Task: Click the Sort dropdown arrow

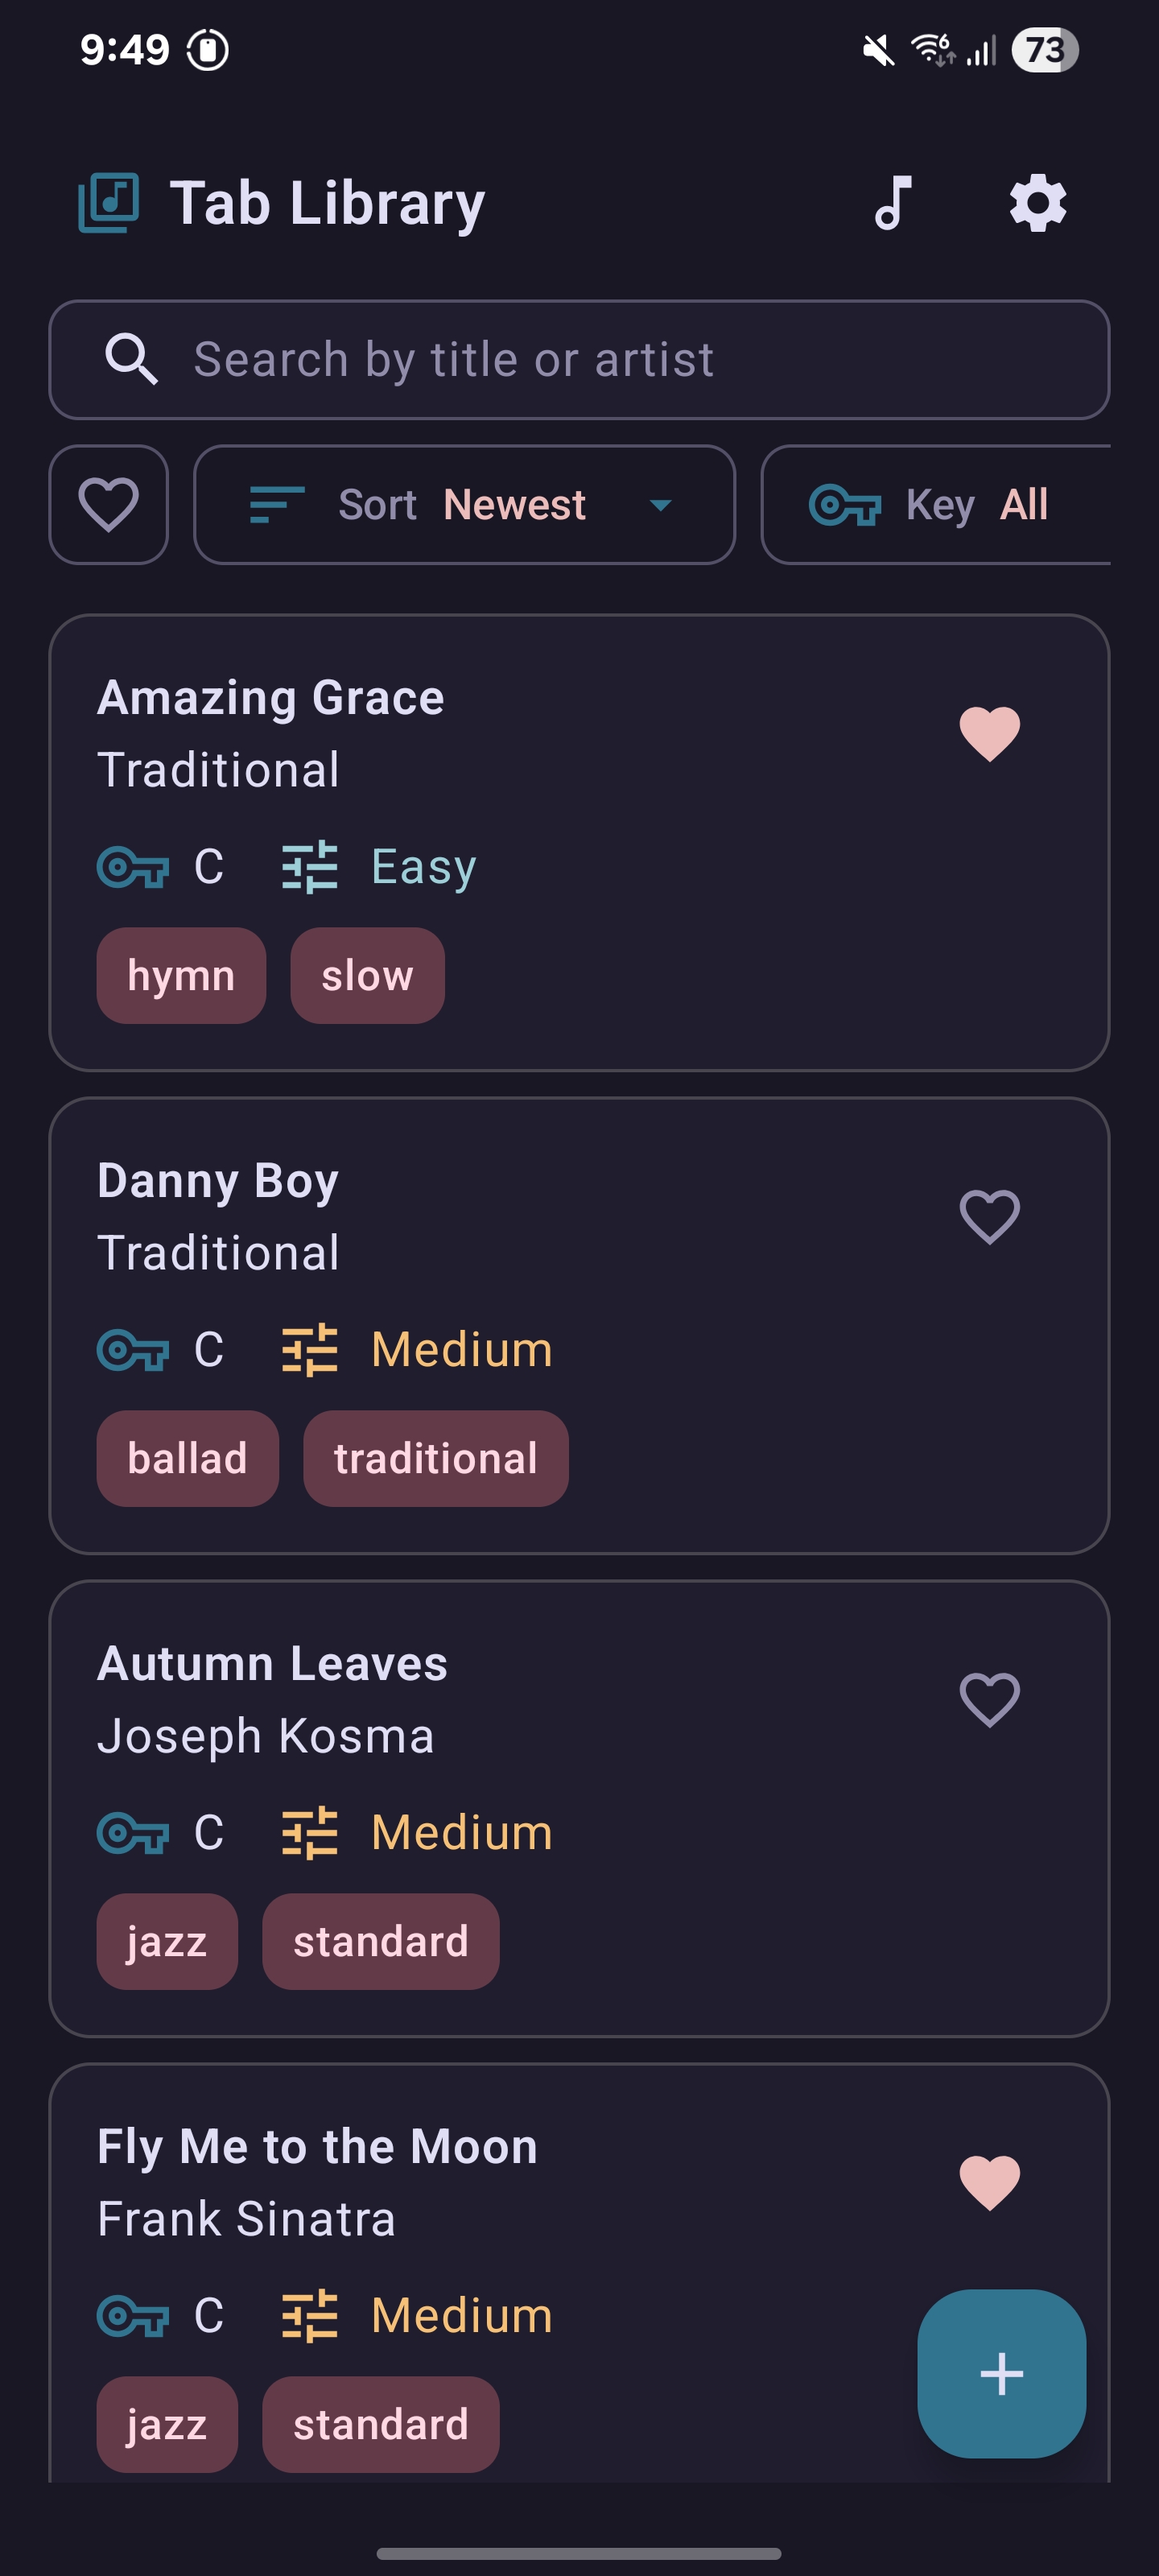Action: point(660,505)
